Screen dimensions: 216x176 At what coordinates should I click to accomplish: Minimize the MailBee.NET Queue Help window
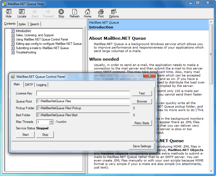190,3
